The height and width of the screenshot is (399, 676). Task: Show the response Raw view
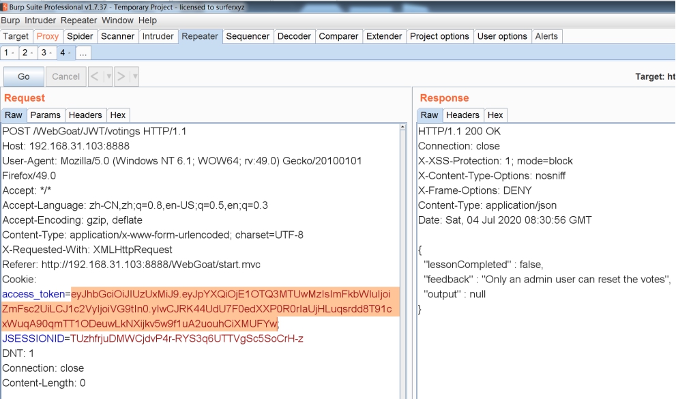[429, 115]
